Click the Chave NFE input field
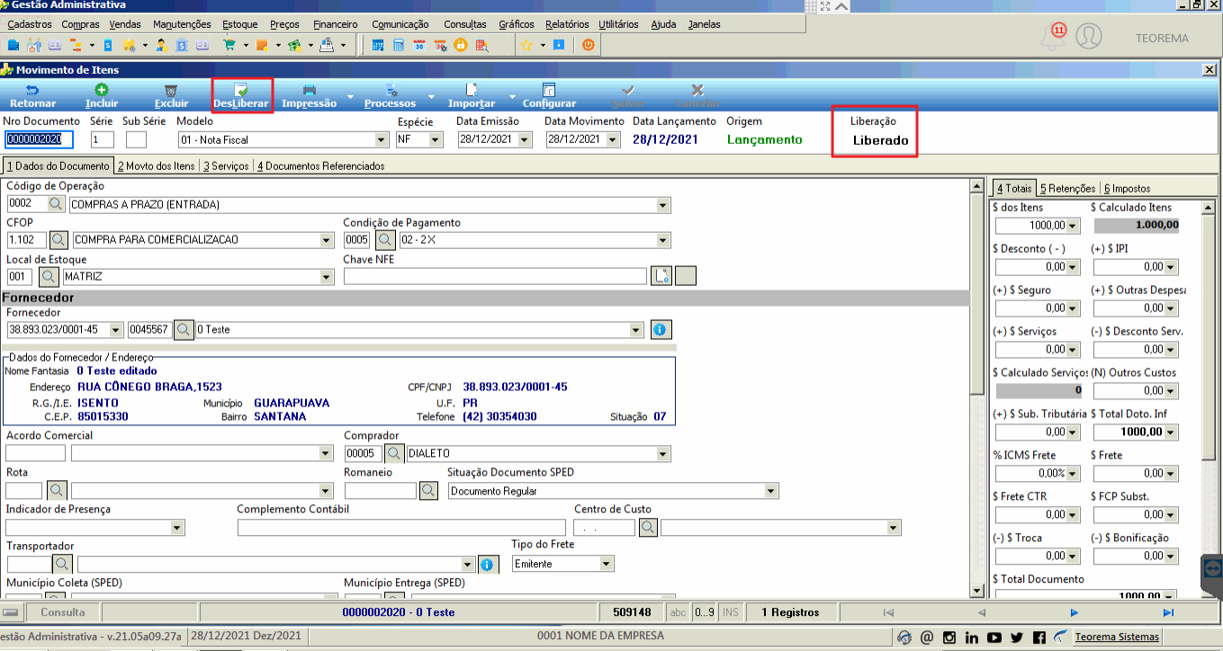The width and height of the screenshot is (1223, 651). coord(495,276)
